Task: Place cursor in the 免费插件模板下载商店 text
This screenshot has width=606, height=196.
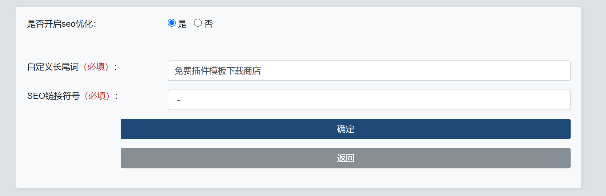Action: [218, 71]
